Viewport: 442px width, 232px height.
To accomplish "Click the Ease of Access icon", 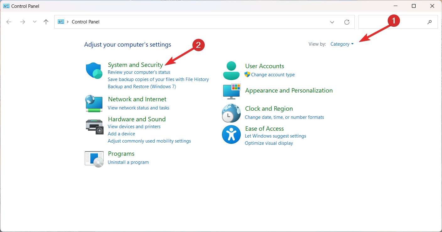I will [x=231, y=134].
